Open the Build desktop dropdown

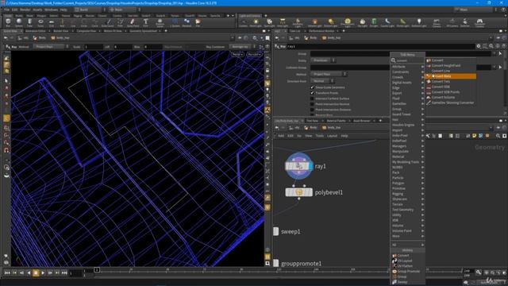[90, 10]
